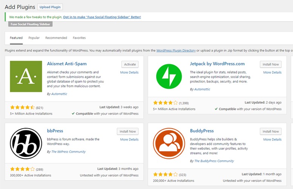Open the WordPress Plugin Directory link
The width and height of the screenshot is (293, 189).
pyautogui.click(x=176, y=50)
